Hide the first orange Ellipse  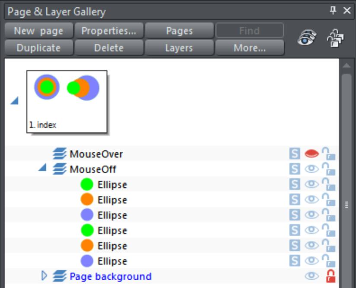click(311, 199)
